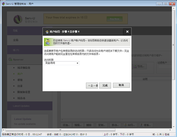Viewport: 177px width, 137px height.
Task: Open 群组 in the sidebar
Action: [20, 80]
